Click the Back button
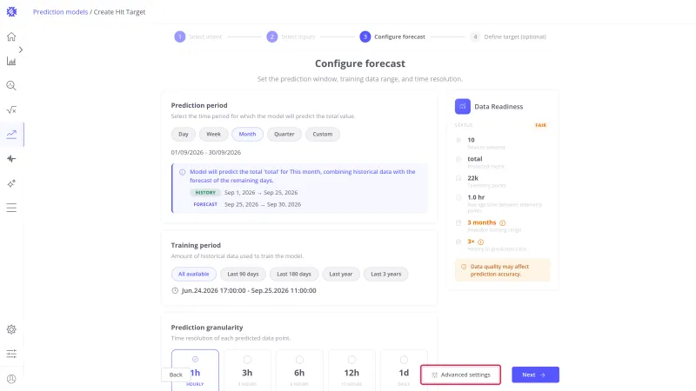This screenshot has width=696, height=391. pos(176,375)
